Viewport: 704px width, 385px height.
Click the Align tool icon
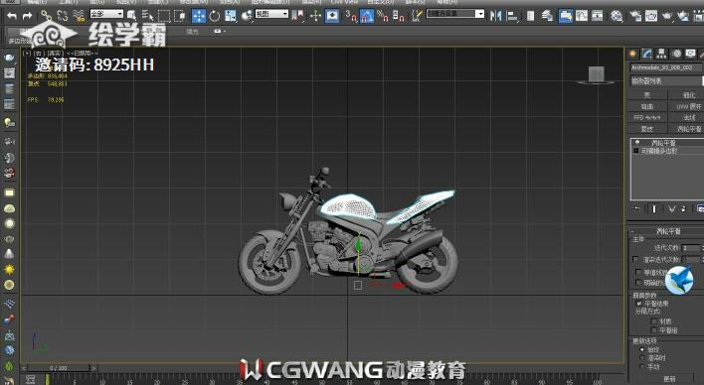point(512,16)
